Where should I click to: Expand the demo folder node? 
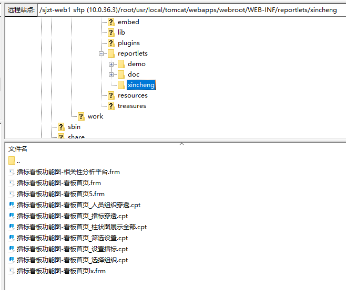click(111, 65)
